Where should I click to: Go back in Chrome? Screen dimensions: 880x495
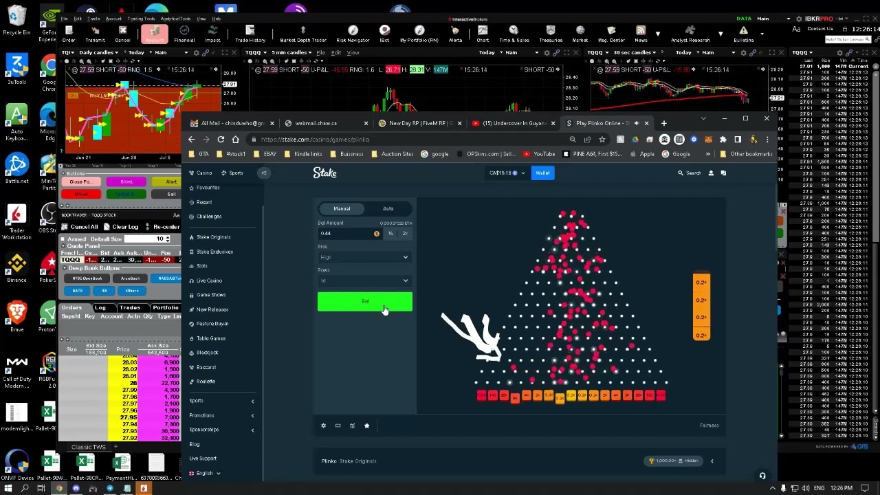tap(191, 140)
